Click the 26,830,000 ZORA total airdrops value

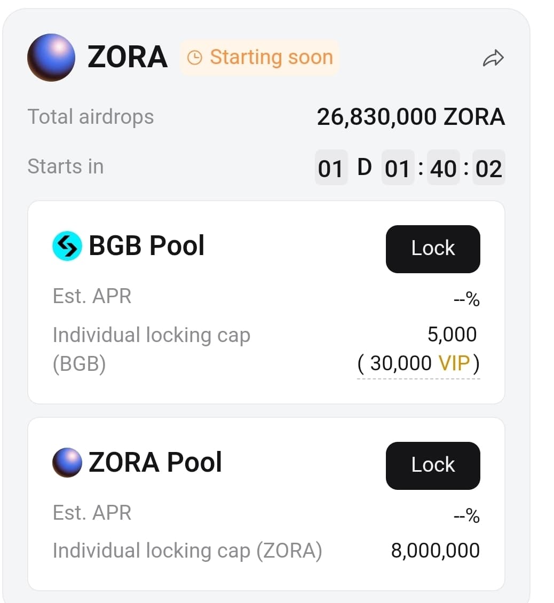pyautogui.click(x=410, y=117)
